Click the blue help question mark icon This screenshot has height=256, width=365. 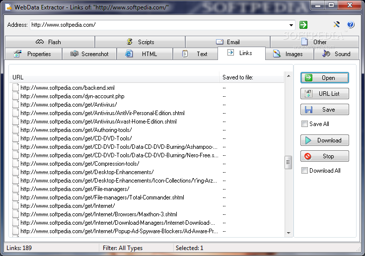[x=351, y=24]
